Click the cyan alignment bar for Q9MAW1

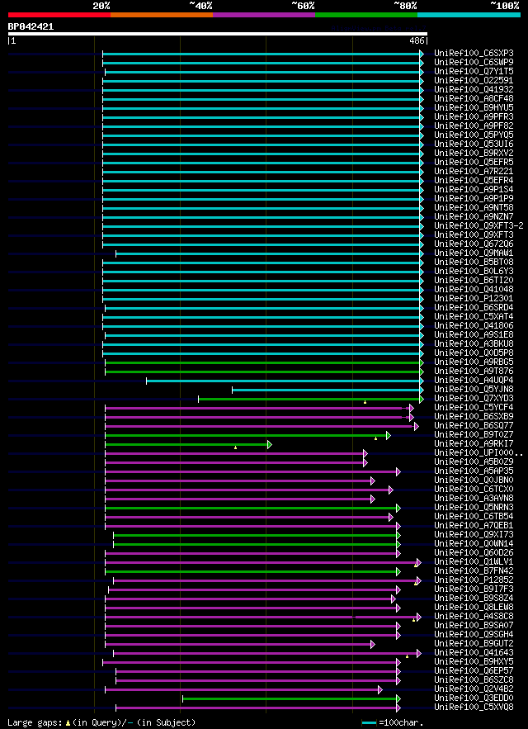tap(268, 253)
